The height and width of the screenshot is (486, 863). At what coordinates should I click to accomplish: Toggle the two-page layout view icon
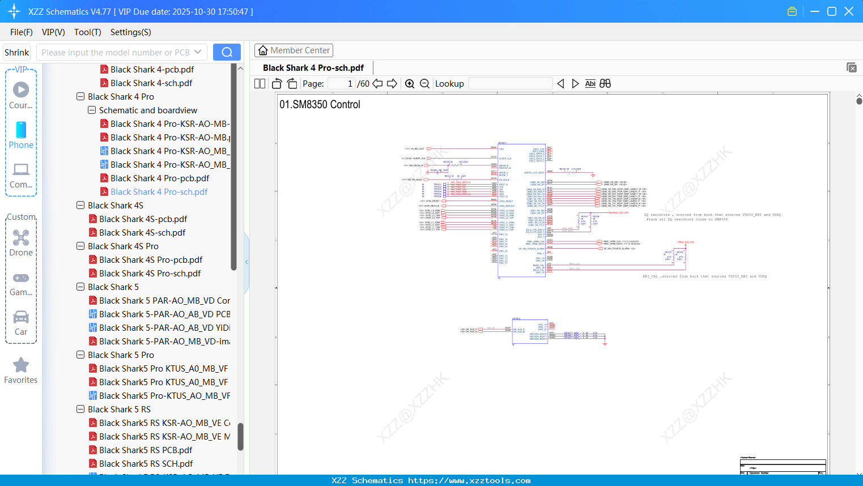tap(260, 84)
